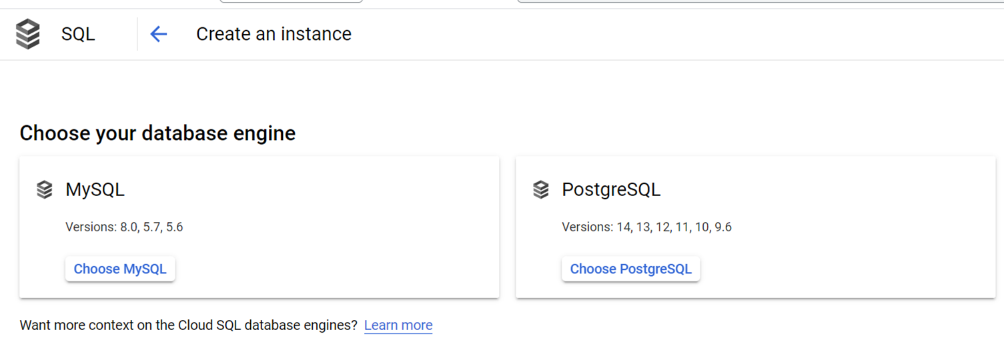Screen dimensions: 1004x350
Task: Click the SQL product name in header
Action: point(78,34)
